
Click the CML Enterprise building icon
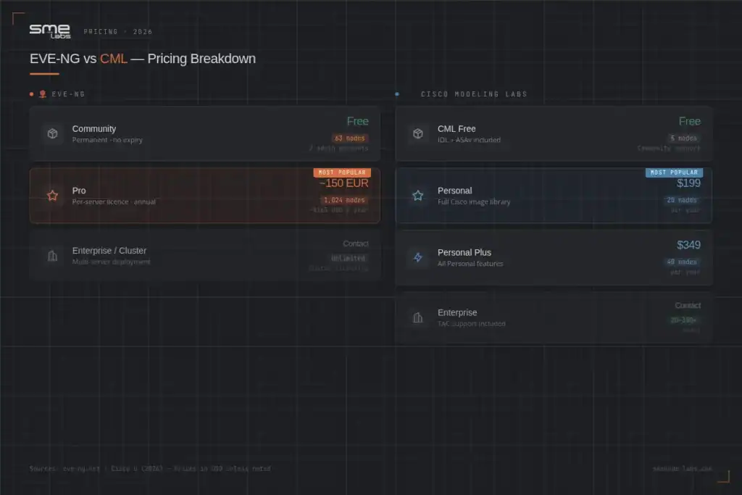pyautogui.click(x=418, y=317)
